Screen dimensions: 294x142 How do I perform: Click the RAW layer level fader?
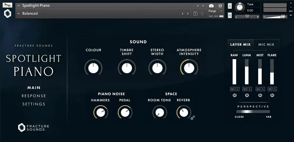click(x=234, y=72)
